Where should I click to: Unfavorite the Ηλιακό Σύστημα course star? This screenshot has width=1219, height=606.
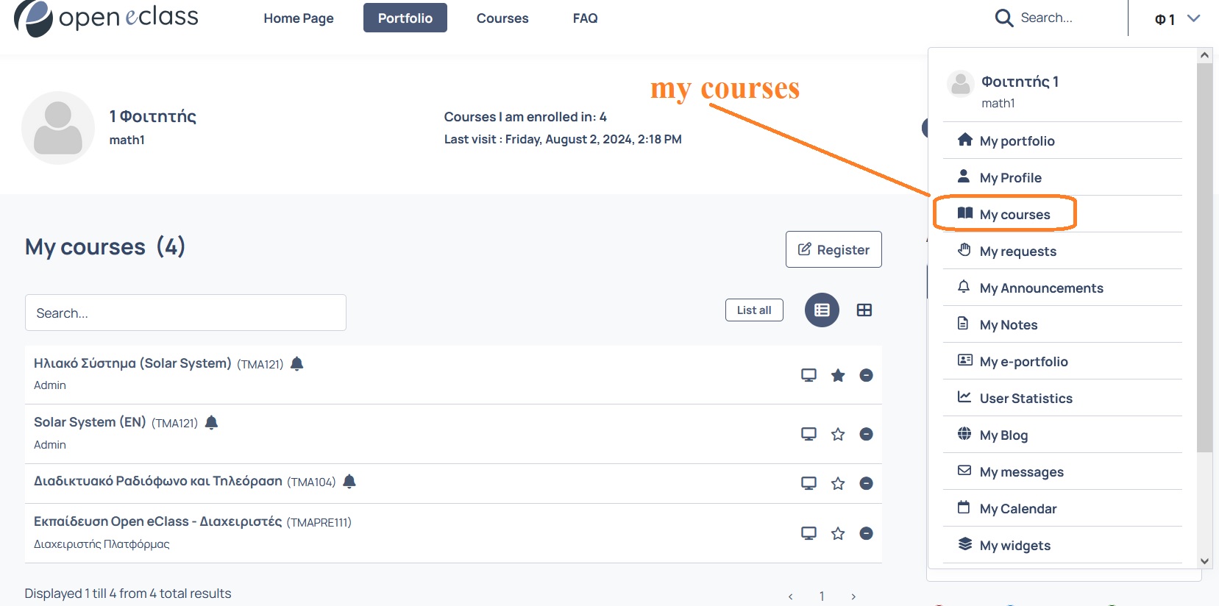point(837,376)
